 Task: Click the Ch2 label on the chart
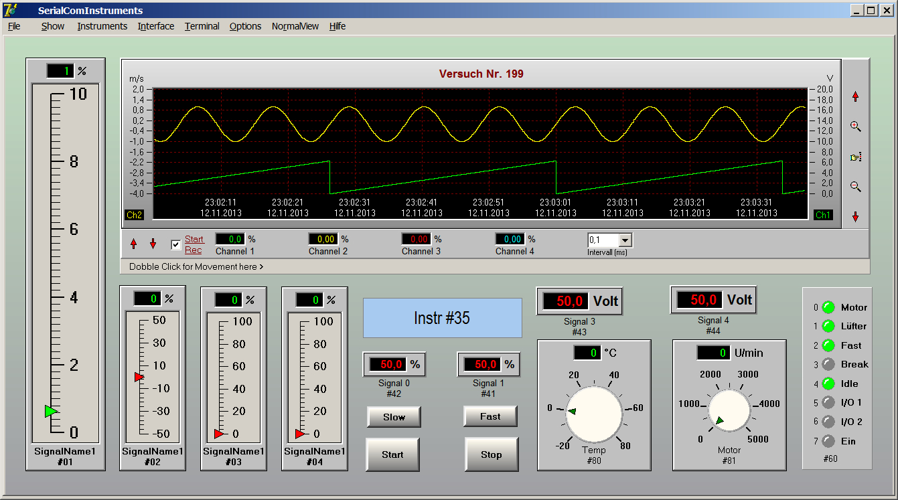click(134, 215)
